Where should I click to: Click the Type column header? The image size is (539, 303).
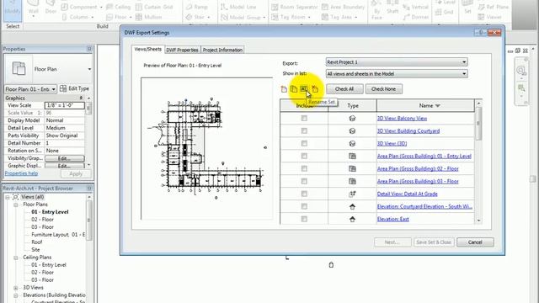coord(353,105)
